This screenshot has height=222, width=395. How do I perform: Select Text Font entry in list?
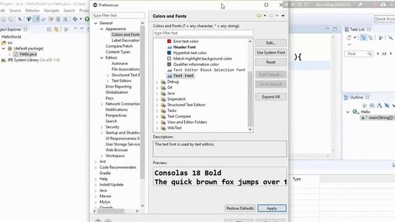tap(183, 75)
